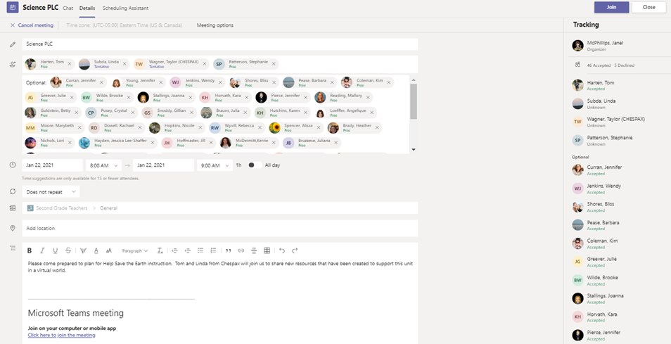This screenshot has width=671, height=344.
Task: Apply strikethrough formatting
Action: pyautogui.click(x=68, y=250)
